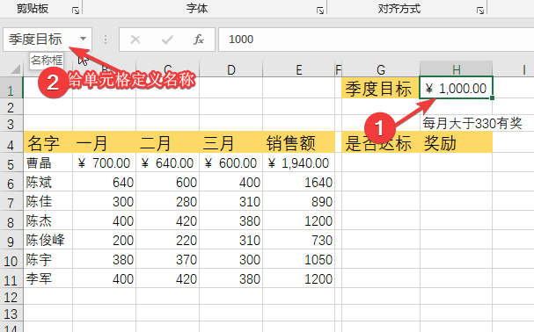534x332 pixels.
Task: Click 陈宇's March value 300
Action: 230,260
